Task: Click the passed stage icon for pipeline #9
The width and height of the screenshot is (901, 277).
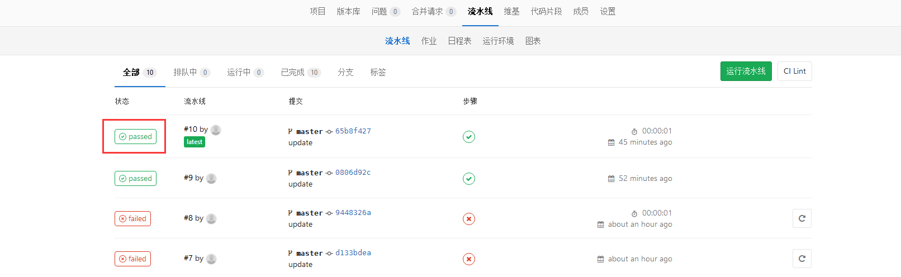Action: (x=469, y=179)
